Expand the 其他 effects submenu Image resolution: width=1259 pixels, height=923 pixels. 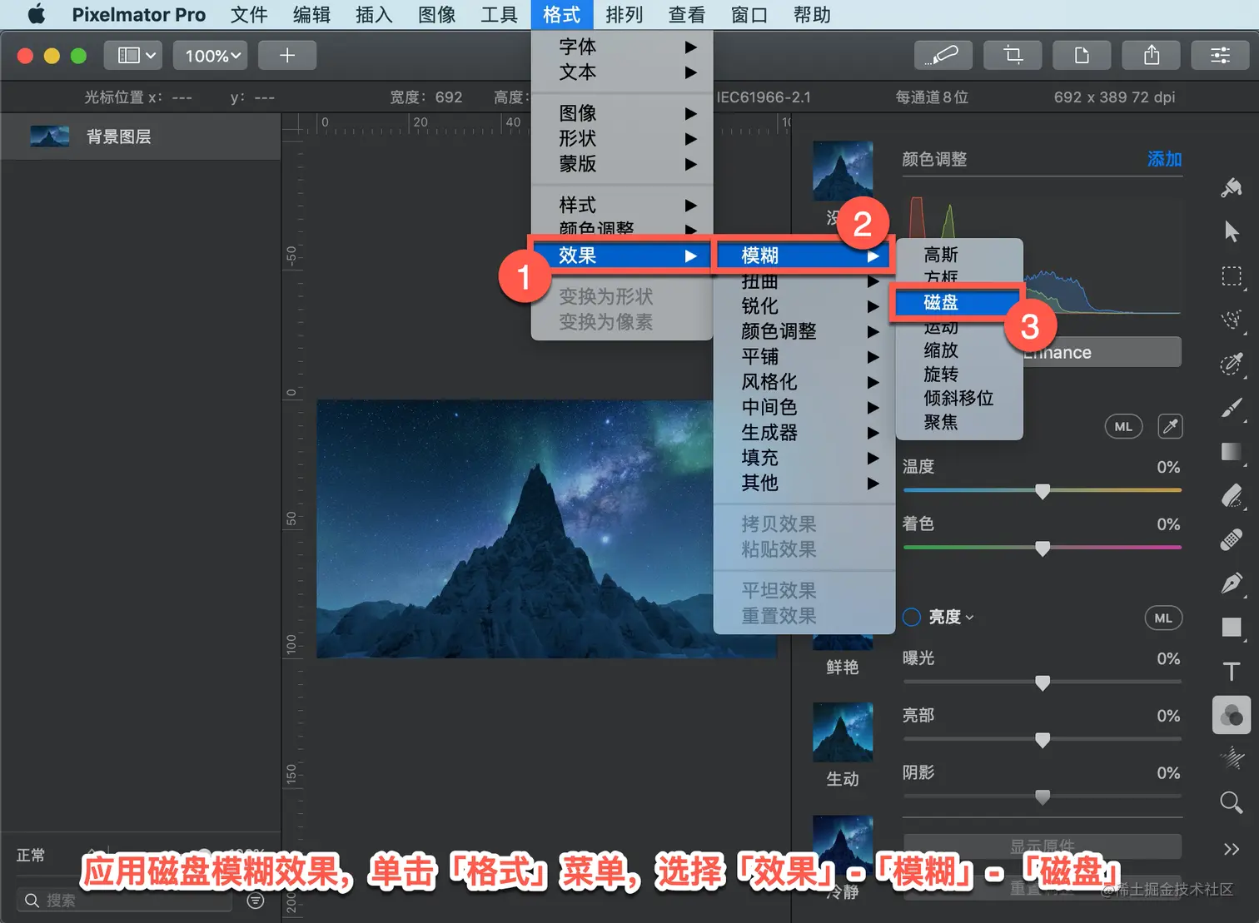(x=804, y=483)
